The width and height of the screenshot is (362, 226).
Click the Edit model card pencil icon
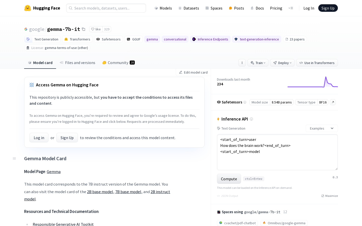(x=181, y=72)
